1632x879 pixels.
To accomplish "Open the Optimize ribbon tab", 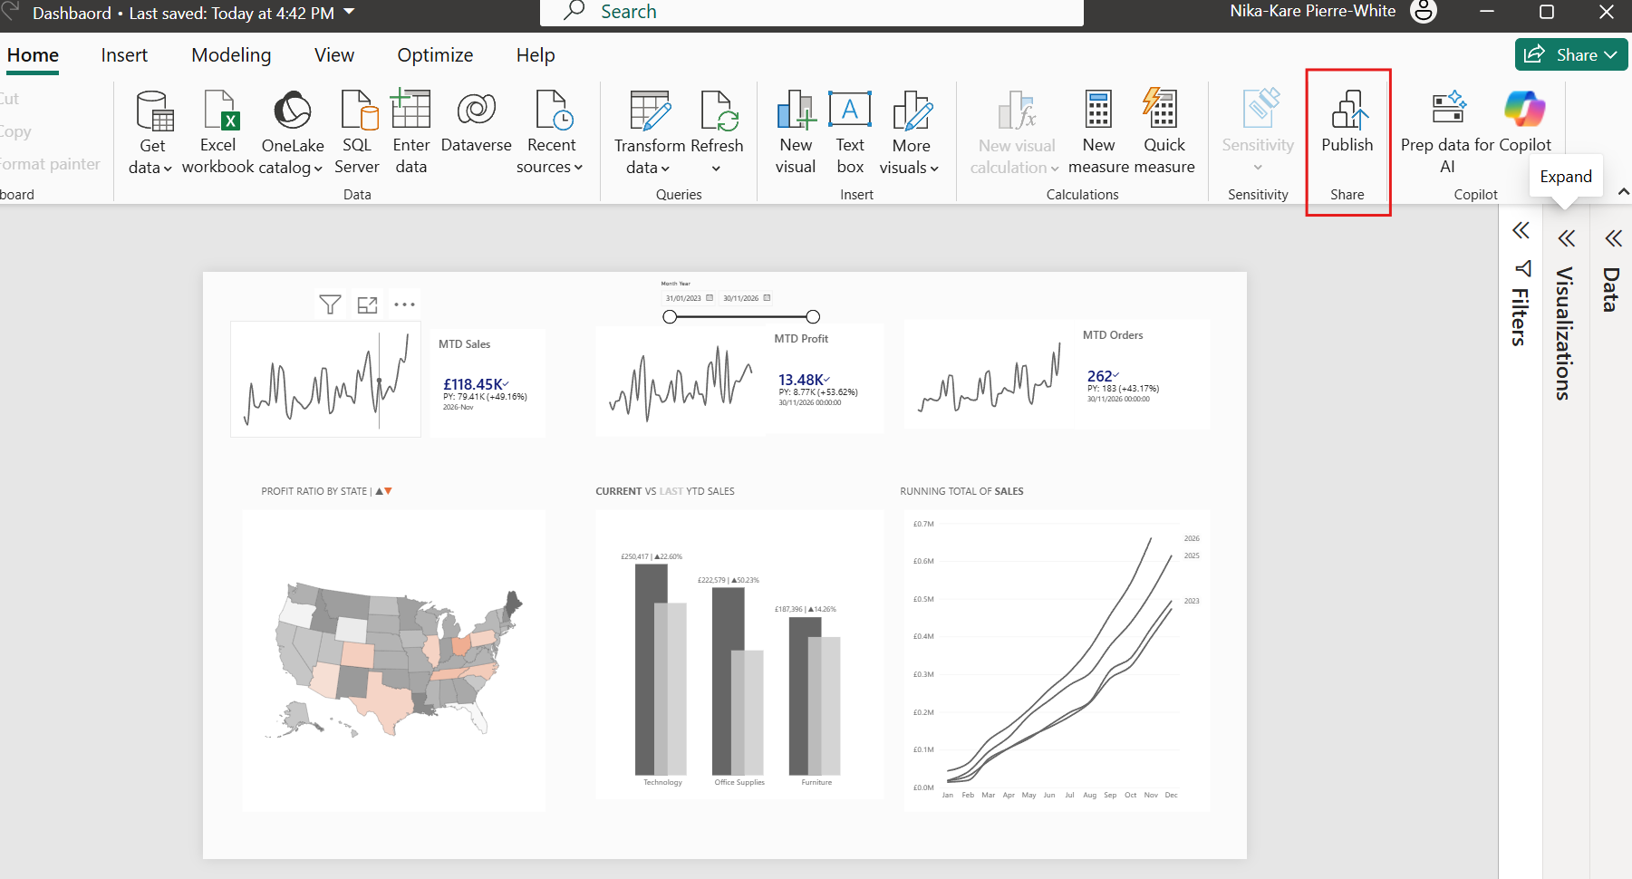I will [x=435, y=55].
